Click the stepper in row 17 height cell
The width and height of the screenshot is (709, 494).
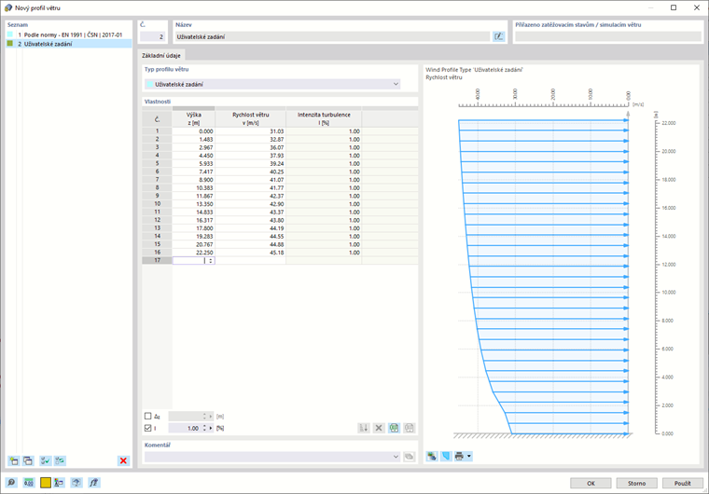[211, 261]
